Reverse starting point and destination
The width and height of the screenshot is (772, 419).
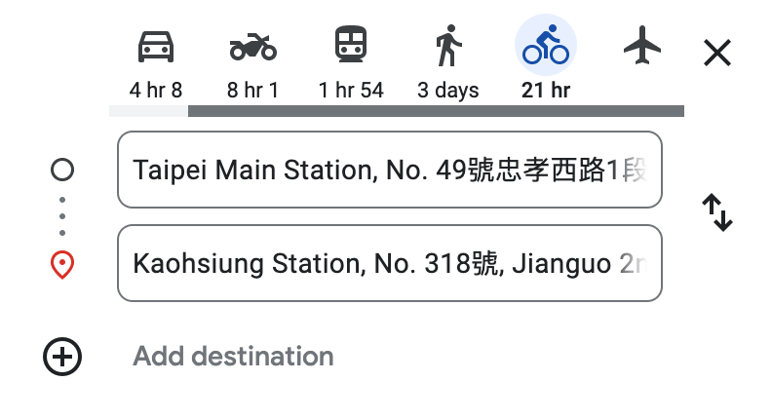(x=717, y=212)
